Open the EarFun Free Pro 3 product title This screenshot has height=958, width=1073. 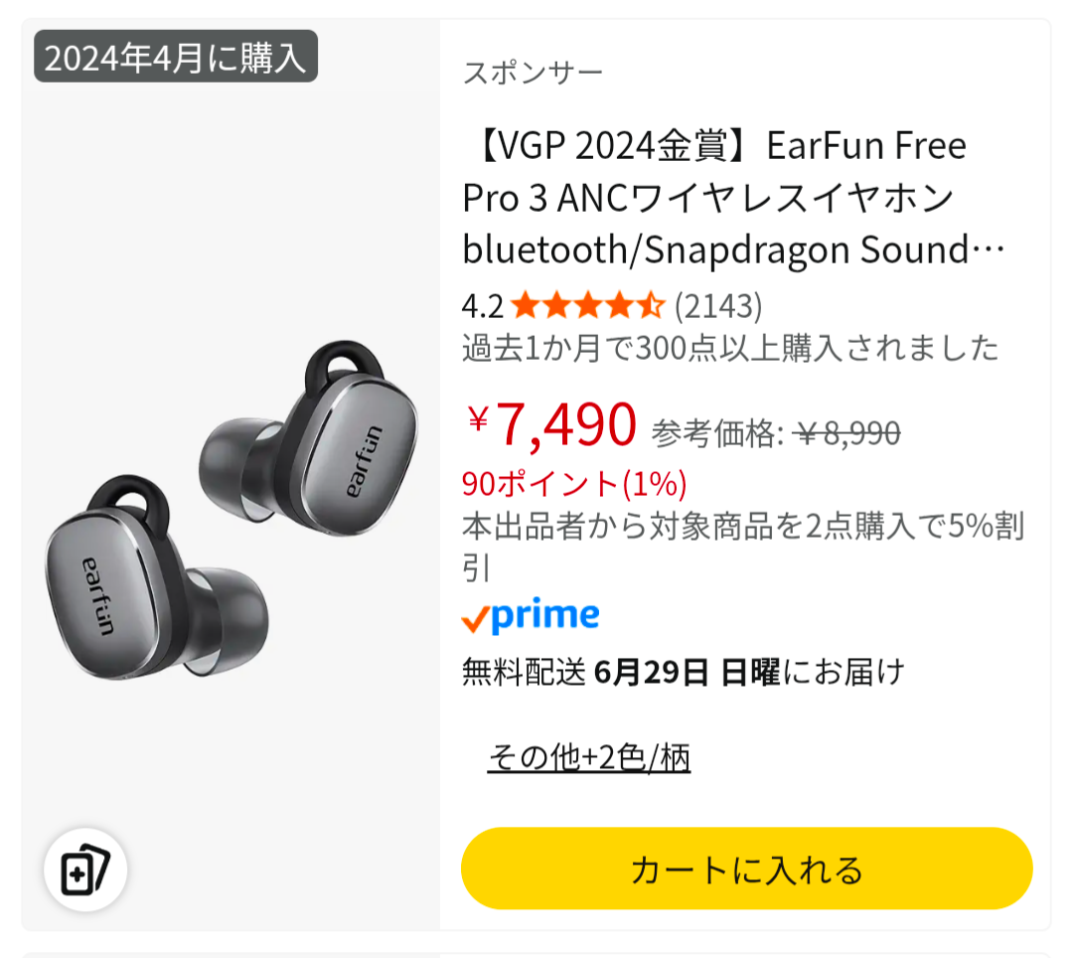coord(733,197)
